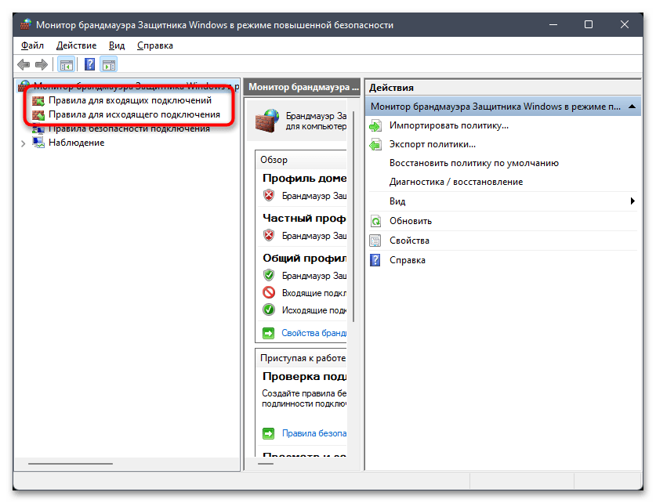Viewport: 656px width, 503px height.
Task: Click green arrow icon beside Правила безопасности link
Action: click(x=268, y=433)
